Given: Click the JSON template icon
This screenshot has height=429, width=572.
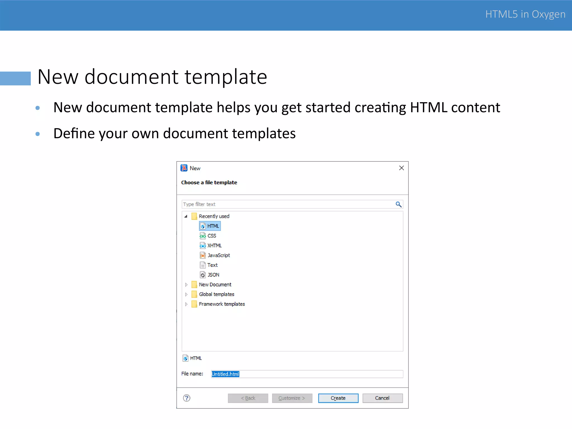Looking at the screenshot, I should [x=203, y=275].
